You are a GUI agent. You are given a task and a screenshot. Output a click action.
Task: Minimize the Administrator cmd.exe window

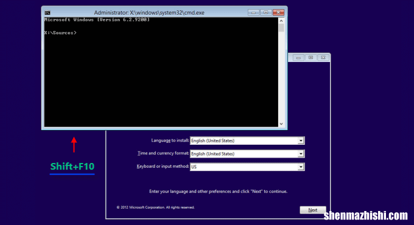click(x=253, y=12)
